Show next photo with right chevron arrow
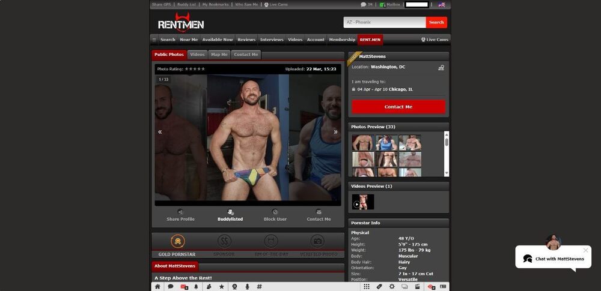The width and height of the screenshot is (601, 291). pos(335,132)
